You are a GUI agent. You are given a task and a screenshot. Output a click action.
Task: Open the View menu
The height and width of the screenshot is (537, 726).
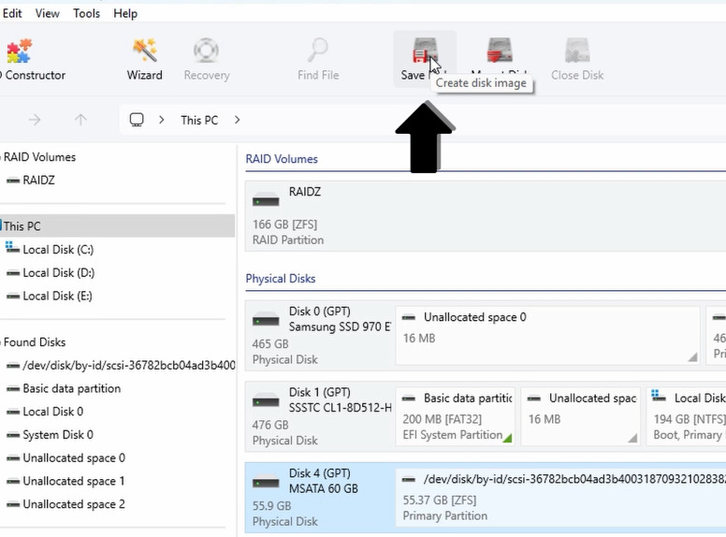tap(47, 13)
